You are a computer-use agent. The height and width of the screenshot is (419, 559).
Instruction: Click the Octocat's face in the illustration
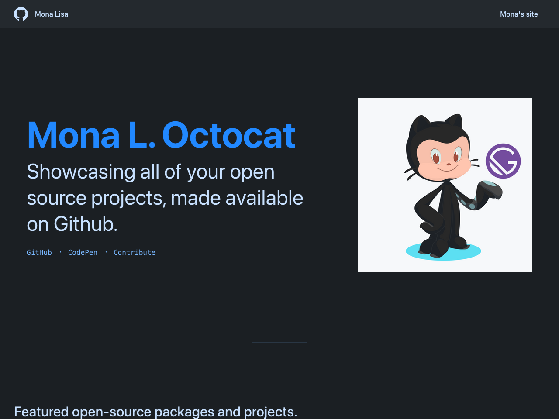pyautogui.click(x=444, y=157)
